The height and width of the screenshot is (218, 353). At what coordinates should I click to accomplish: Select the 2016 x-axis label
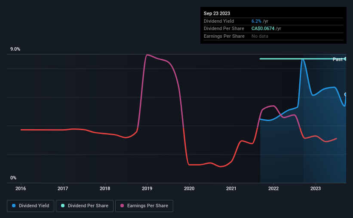click(x=21, y=188)
